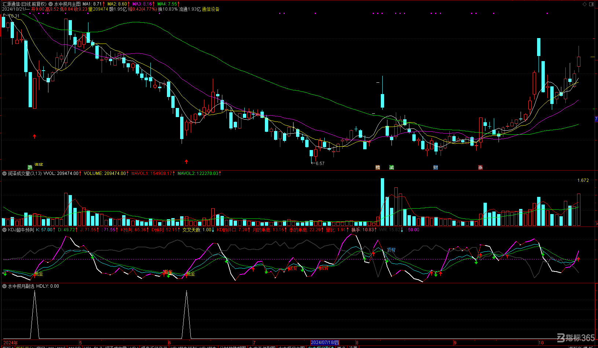Screen dimensions: 598x348
Task: Expand the 润泽成交量 indicator menu arrow
Action: tap(4, 173)
